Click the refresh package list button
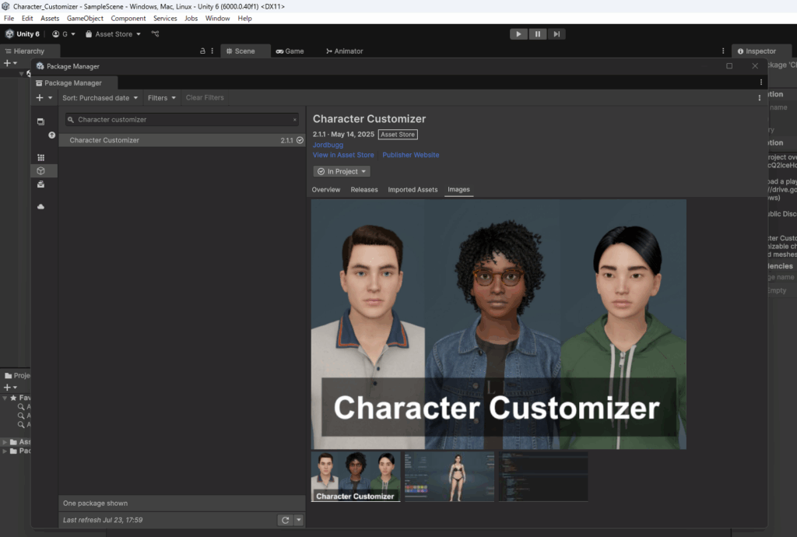Image resolution: width=797 pixels, height=537 pixels. point(285,520)
